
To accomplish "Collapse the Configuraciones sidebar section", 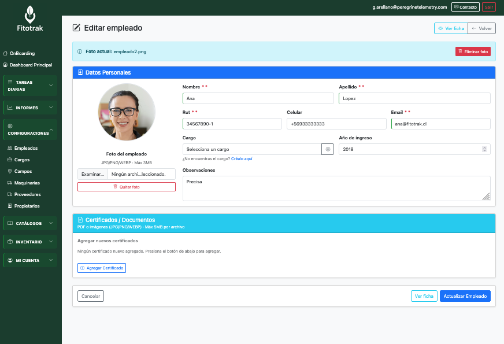I will tap(30, 130).
